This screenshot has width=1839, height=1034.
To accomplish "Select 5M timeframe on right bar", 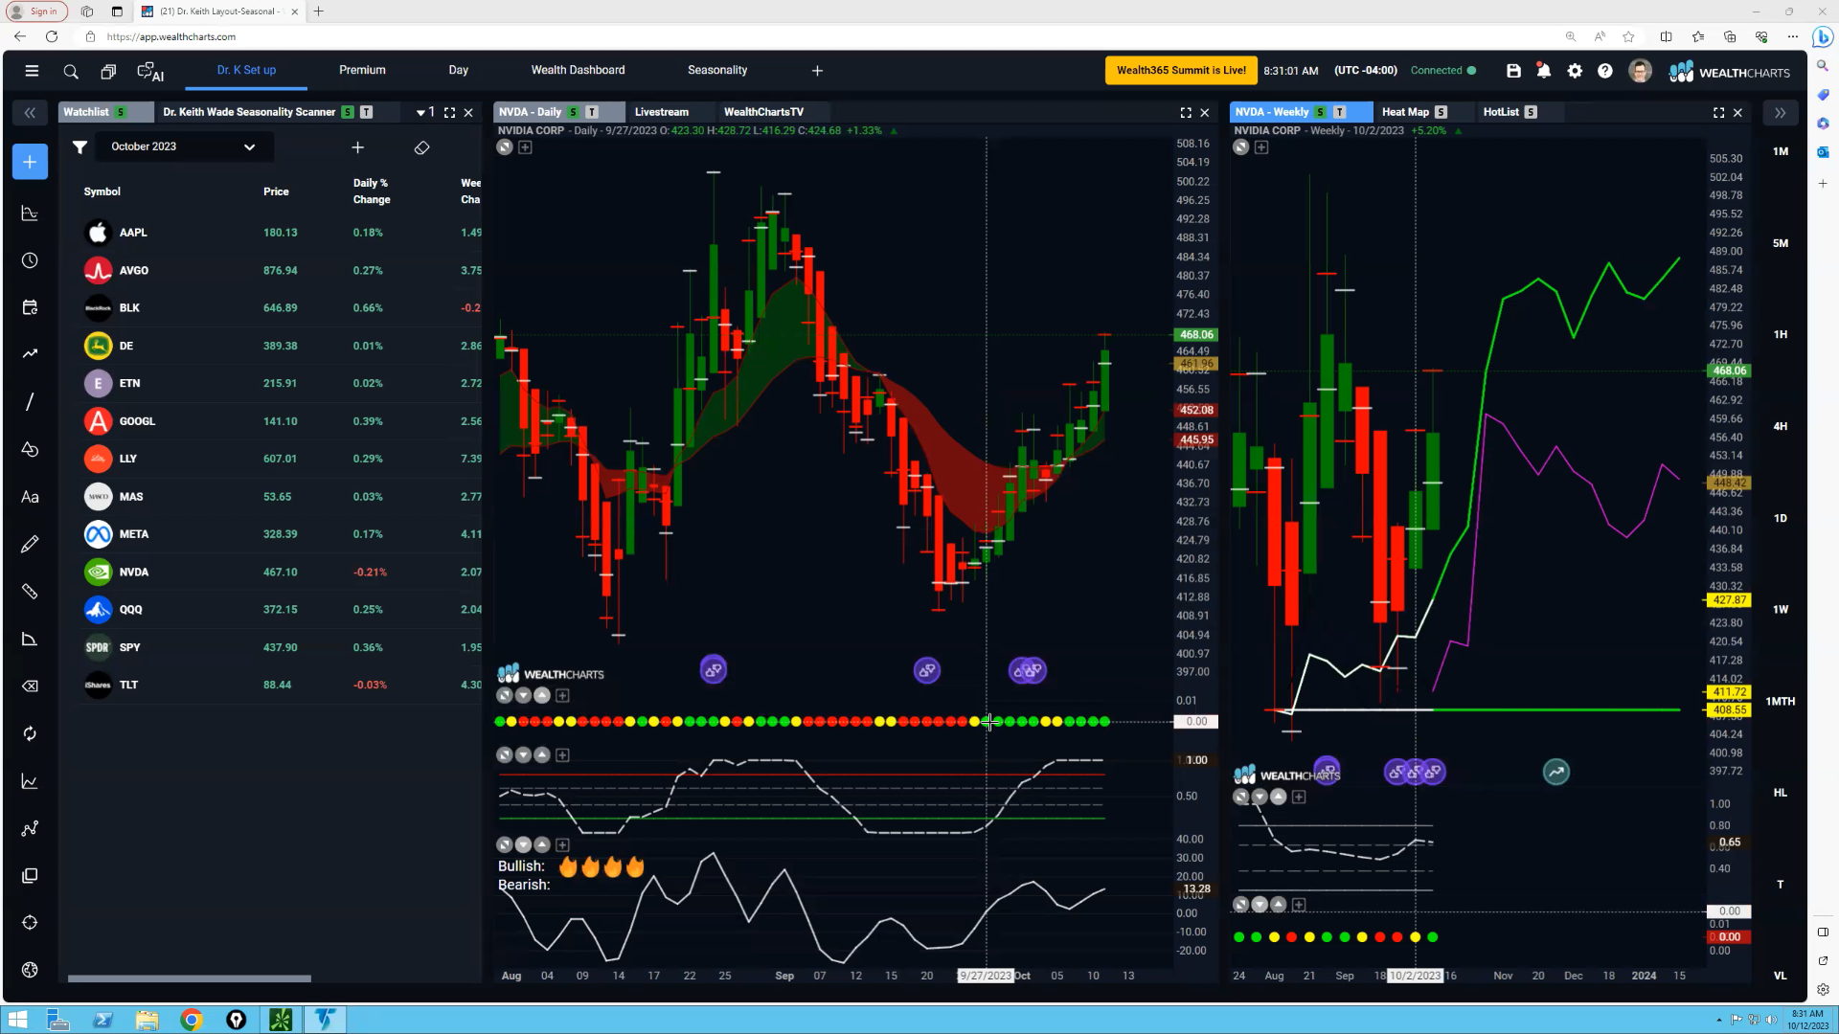I will click(1780, 243).
